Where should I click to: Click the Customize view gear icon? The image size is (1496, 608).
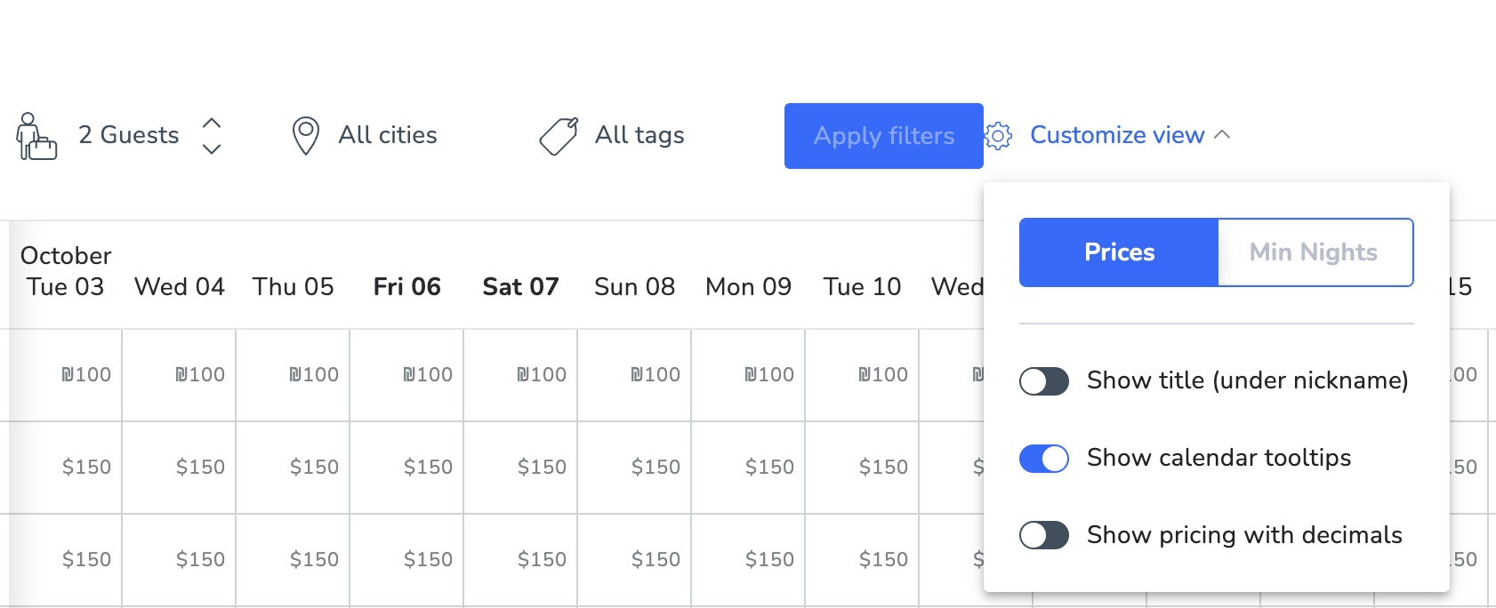pyautogui.click(x=998, y=136)
